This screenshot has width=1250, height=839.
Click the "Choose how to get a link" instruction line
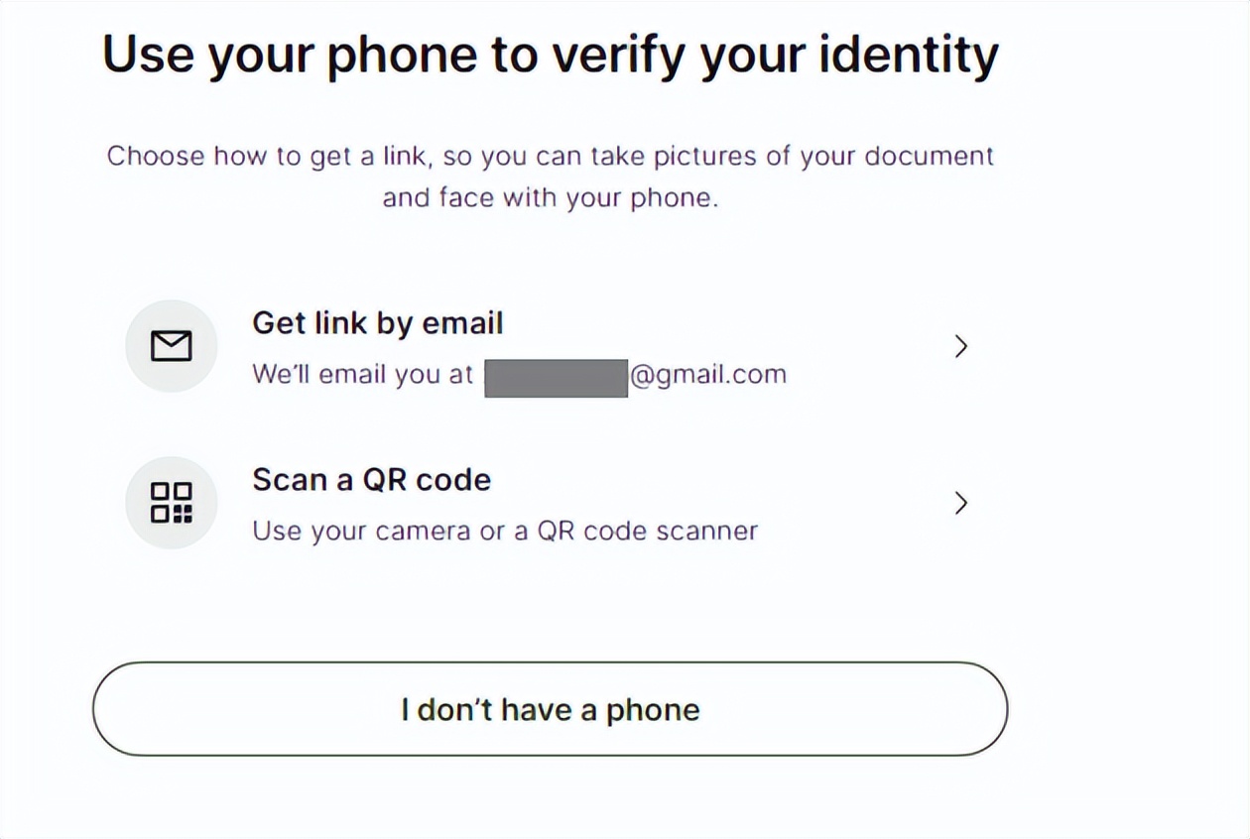coord(550,157)
